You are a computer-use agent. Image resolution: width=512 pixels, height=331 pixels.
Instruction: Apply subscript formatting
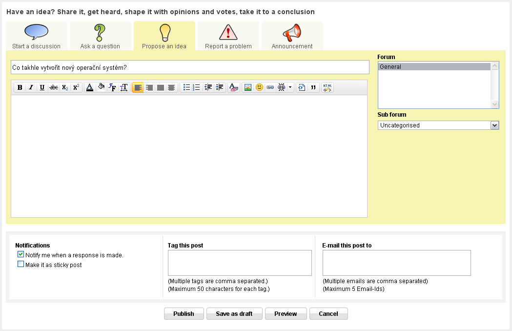click(x=65, y=87)
